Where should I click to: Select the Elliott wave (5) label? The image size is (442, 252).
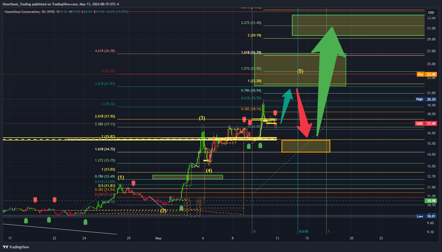pos(300,71)
